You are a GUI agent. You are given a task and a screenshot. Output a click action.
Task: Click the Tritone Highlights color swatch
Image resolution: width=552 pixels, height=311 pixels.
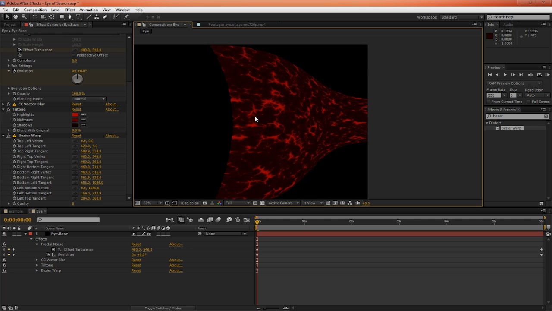[75, 115]
